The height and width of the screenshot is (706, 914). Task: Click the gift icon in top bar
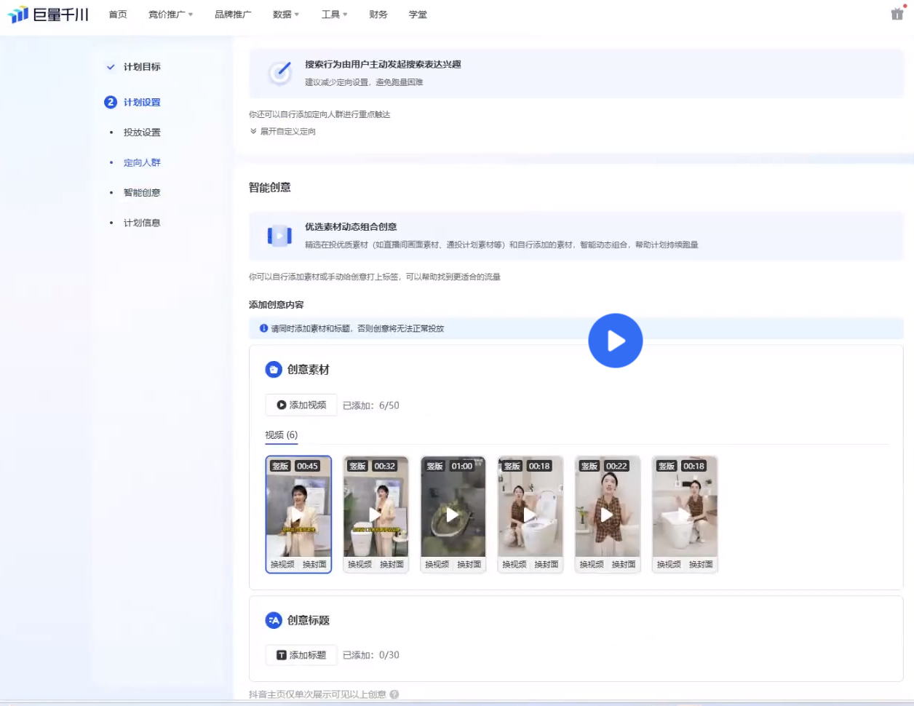click(897, 14)
